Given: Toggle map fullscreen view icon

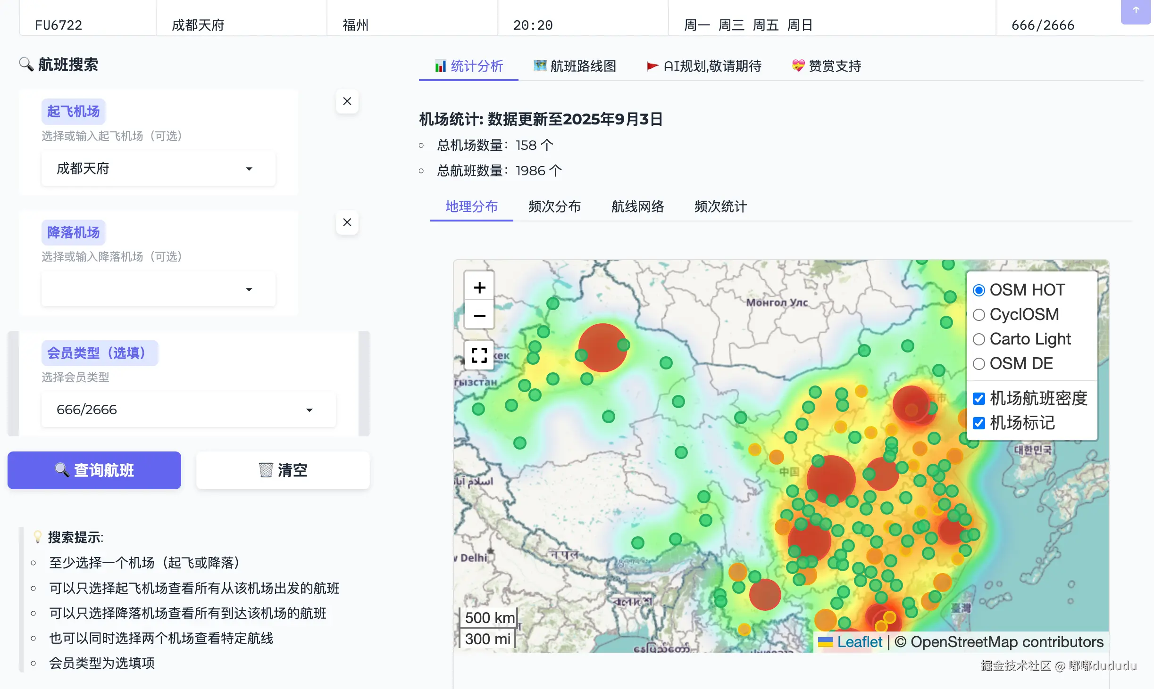Looking at the screenshot, I should pos(479,355).
